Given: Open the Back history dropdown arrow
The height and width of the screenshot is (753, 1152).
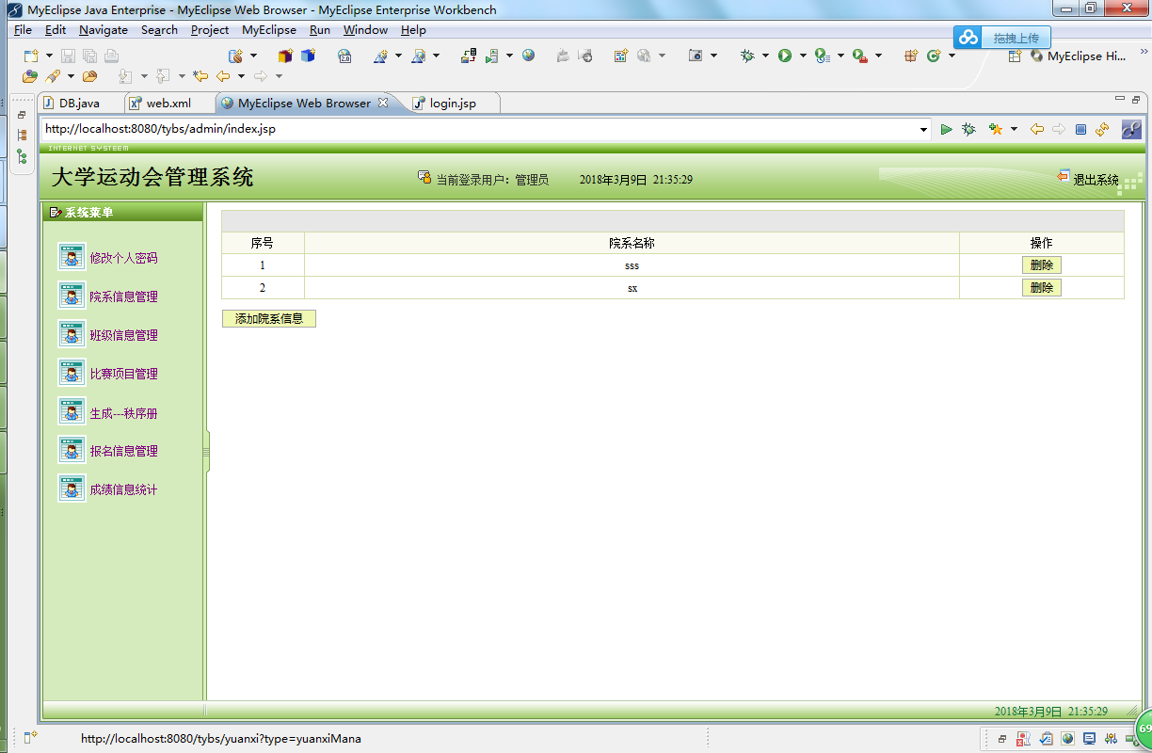Looking at the screenshot, I should click(241, 76).
